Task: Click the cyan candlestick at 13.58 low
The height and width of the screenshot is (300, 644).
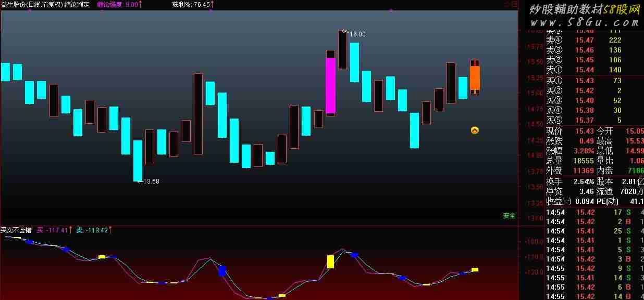Action: (x=138, y=161)
